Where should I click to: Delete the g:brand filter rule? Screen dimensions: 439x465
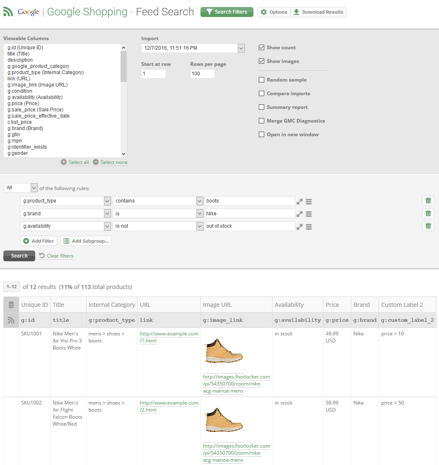[x=428, y=213]
